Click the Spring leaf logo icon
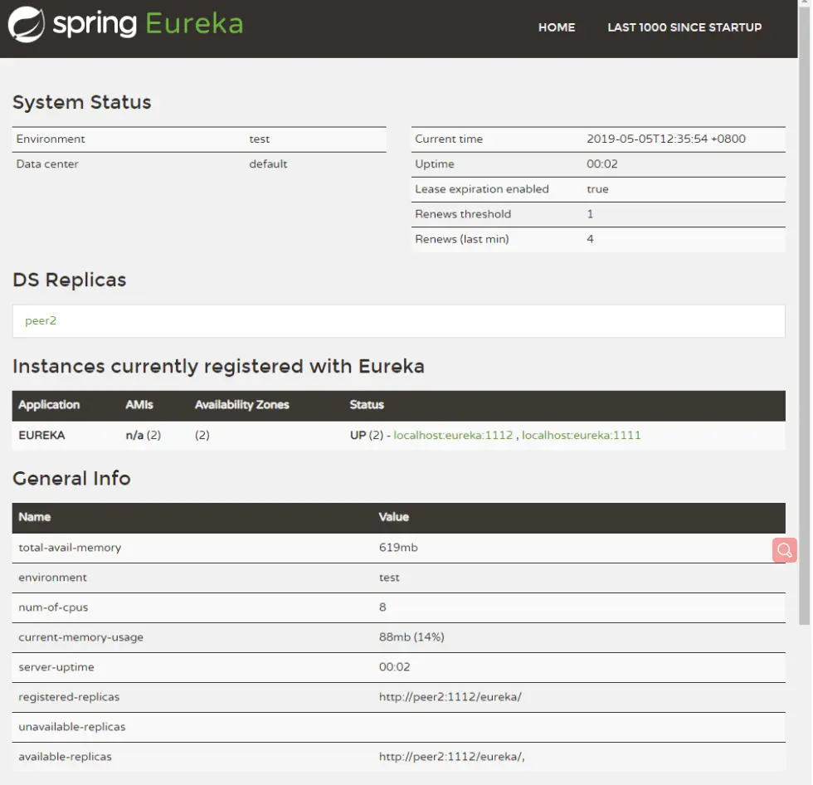 27,24
